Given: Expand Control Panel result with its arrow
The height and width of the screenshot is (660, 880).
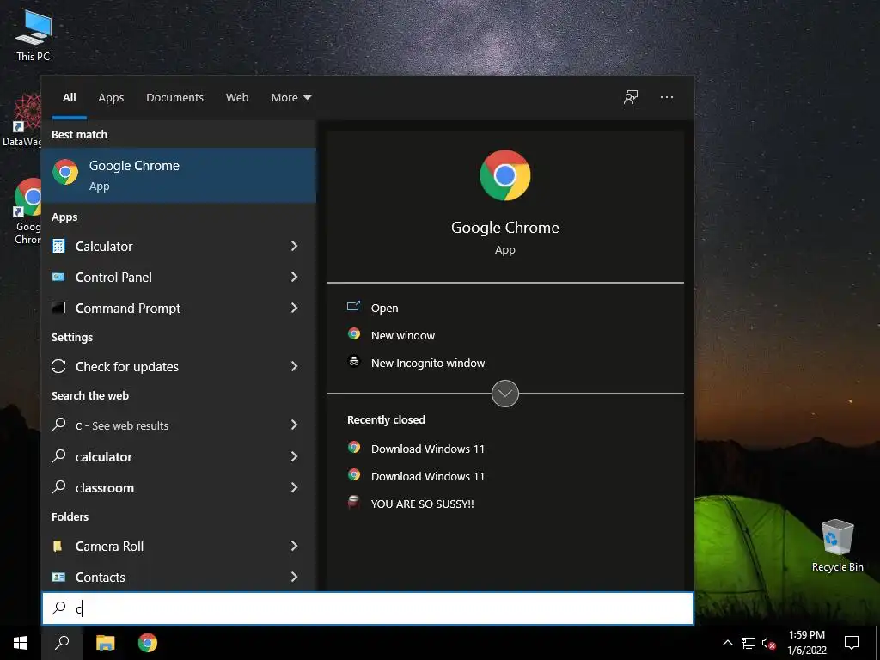Looking at the screenshot, I should 294,277.
